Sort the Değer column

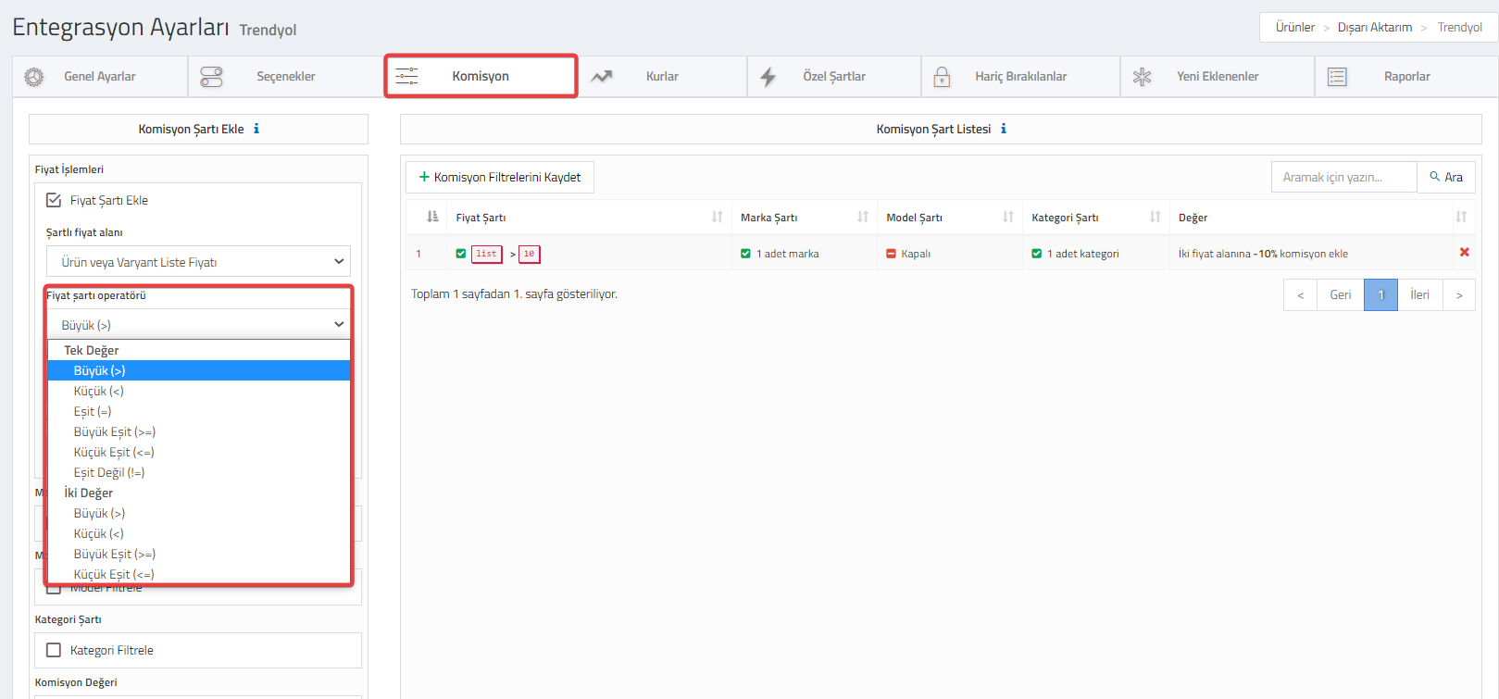[x=1461, y=217]
